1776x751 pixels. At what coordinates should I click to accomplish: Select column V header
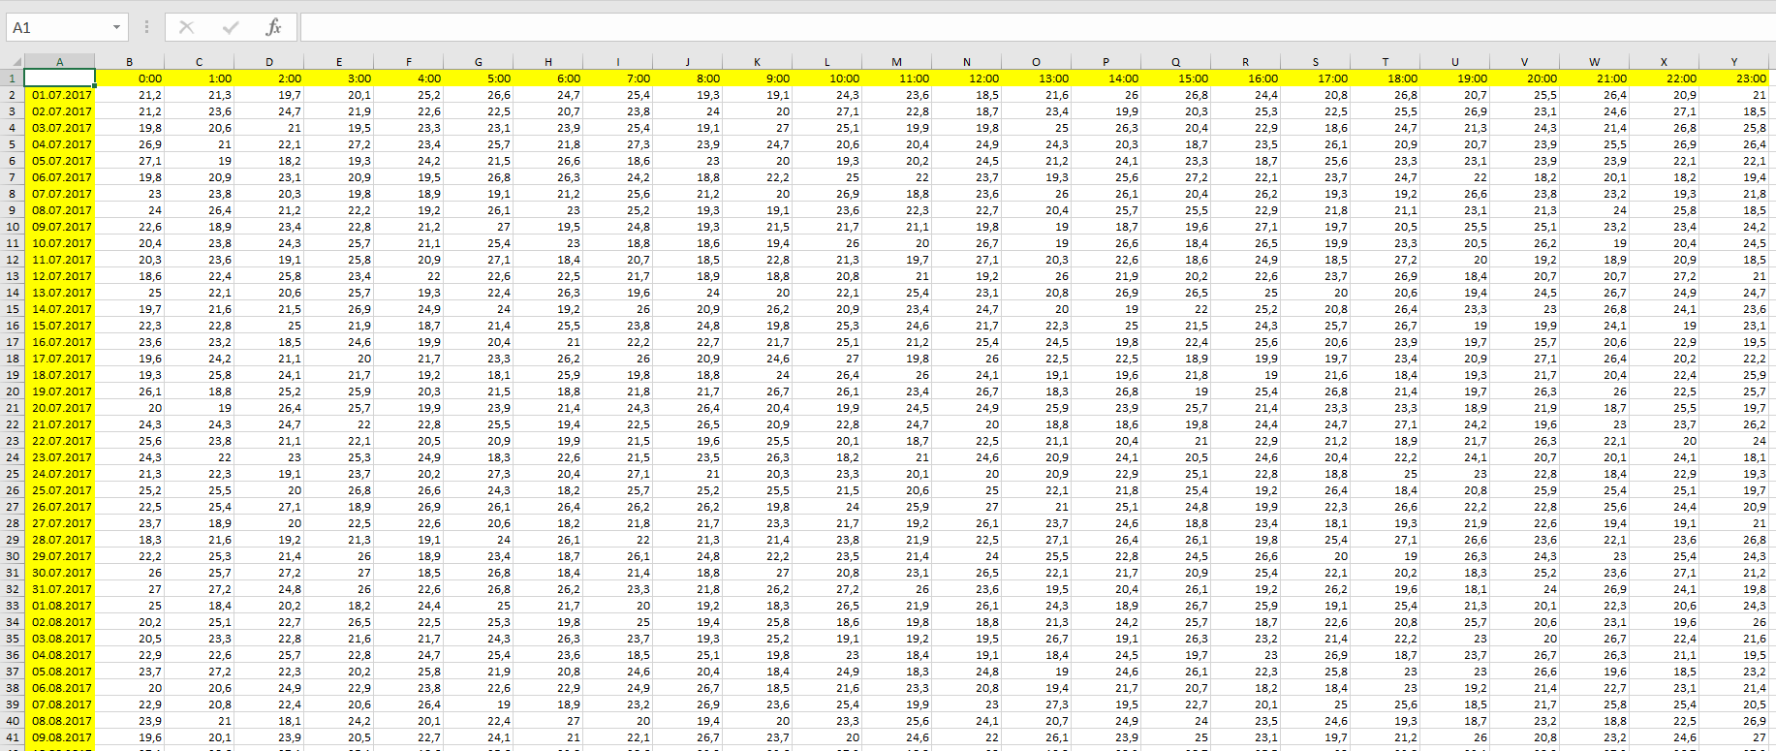pyautogui.click(x=1525, y=61)
